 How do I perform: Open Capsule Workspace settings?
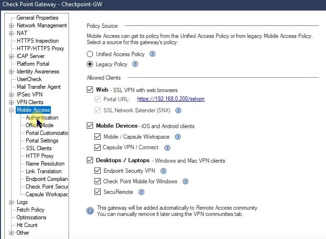click(x=47, y=194)
